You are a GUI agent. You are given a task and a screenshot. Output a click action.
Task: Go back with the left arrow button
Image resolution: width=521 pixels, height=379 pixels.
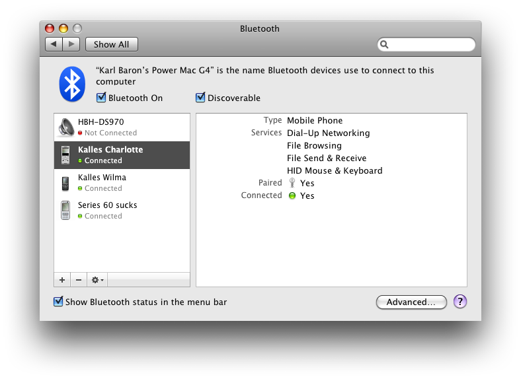(54, 44)
